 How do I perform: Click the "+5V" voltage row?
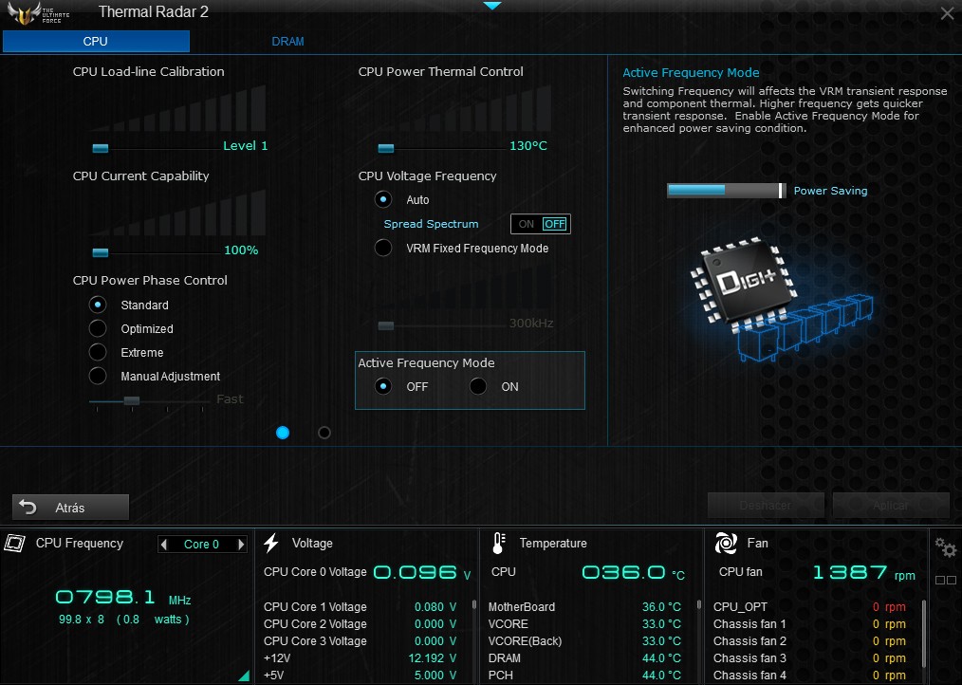(x=361, y=676)
